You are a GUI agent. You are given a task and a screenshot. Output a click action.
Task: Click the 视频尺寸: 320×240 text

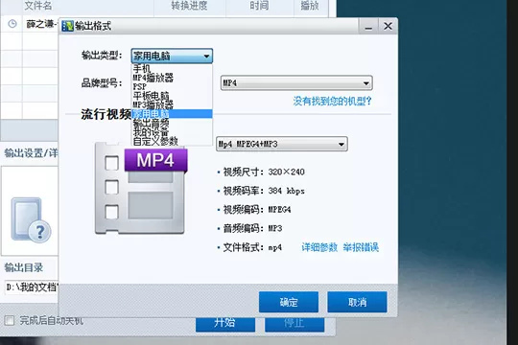[x=264, y=172]
